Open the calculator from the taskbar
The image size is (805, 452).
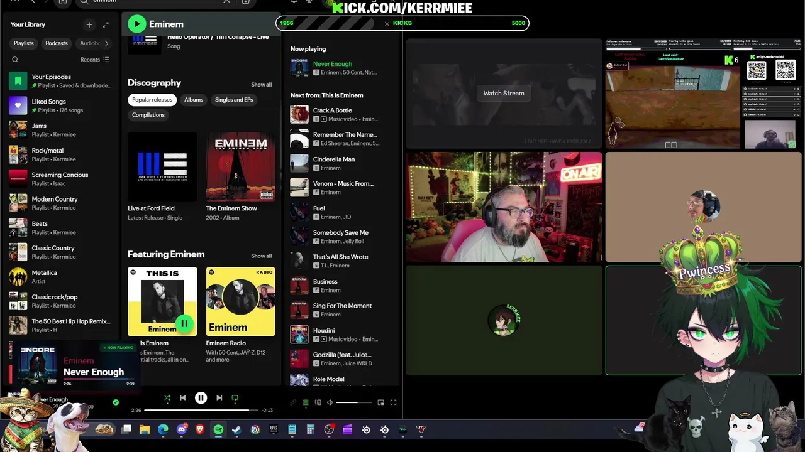[x=311, y=429]
